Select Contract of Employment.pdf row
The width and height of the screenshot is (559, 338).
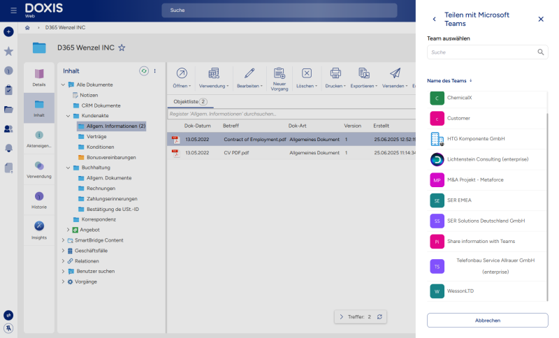291,139
